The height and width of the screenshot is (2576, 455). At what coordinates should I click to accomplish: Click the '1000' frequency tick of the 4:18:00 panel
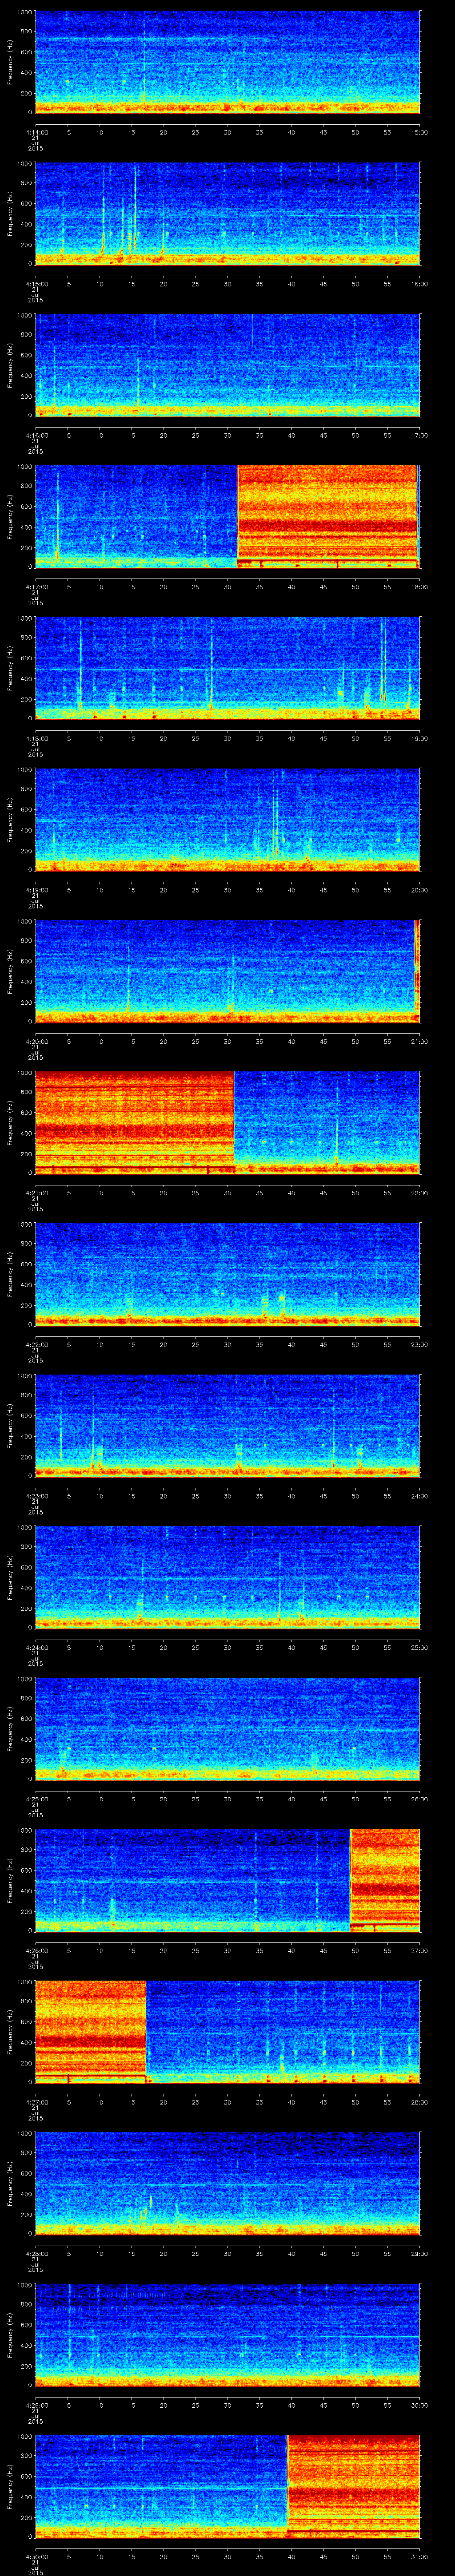click(x=25, y=618)
